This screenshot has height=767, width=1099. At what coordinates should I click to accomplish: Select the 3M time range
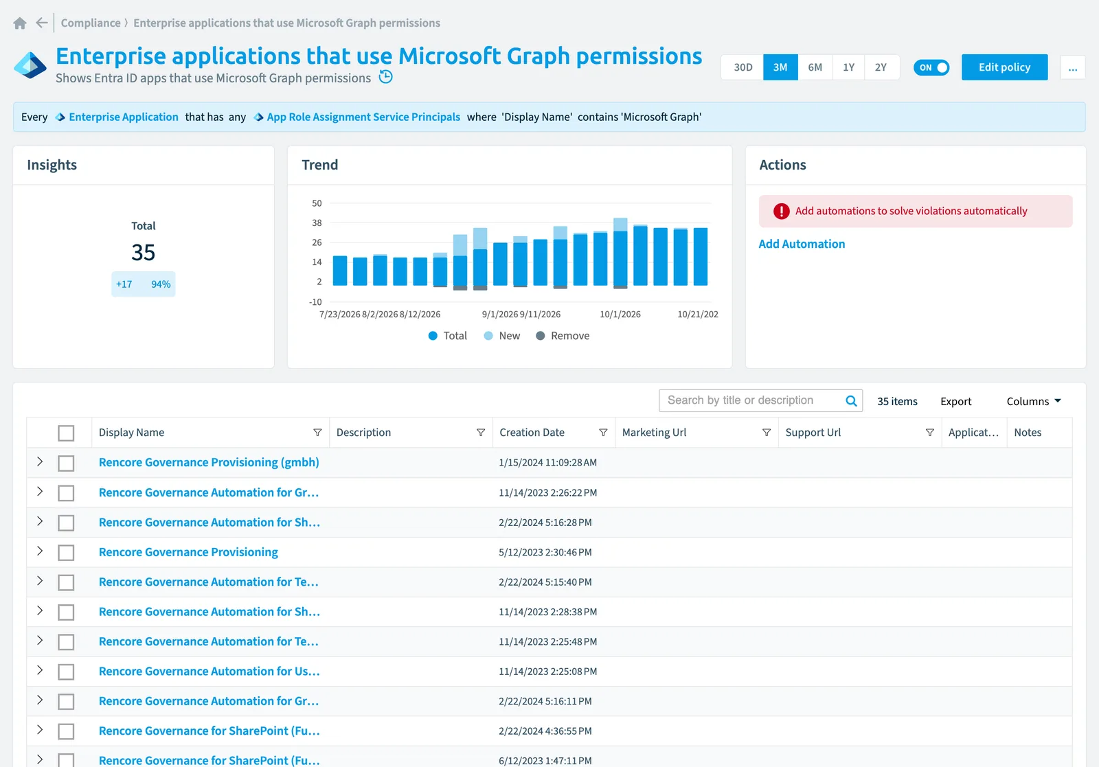[x=780, y=67]
